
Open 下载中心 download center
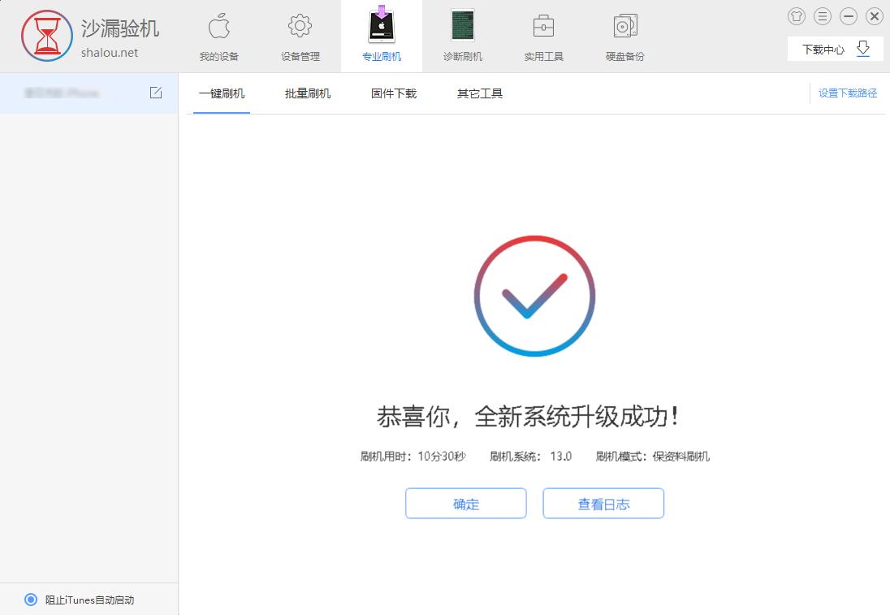pyautogui.click(x=823, y=49)
